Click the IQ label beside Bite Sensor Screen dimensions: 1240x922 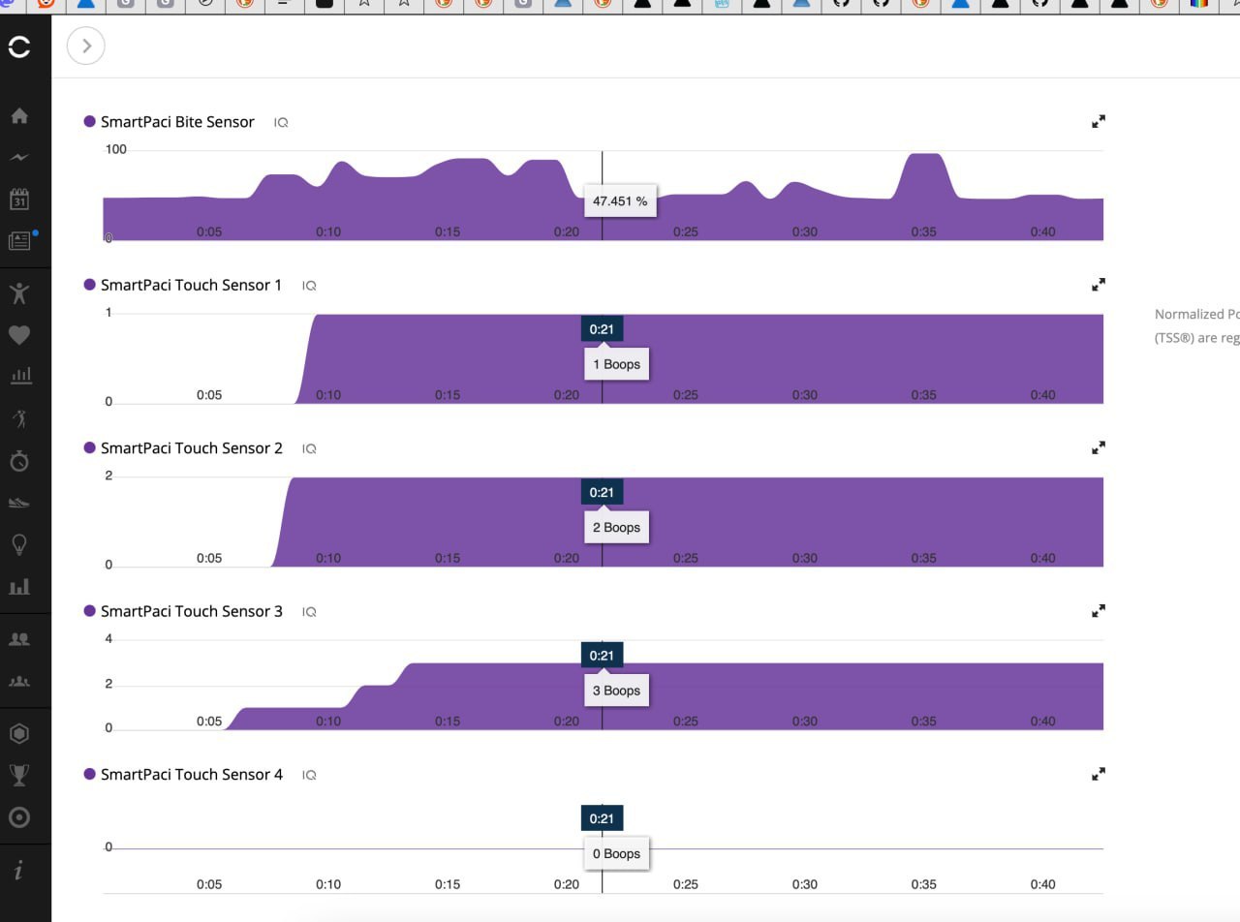(x=281, y=123)
